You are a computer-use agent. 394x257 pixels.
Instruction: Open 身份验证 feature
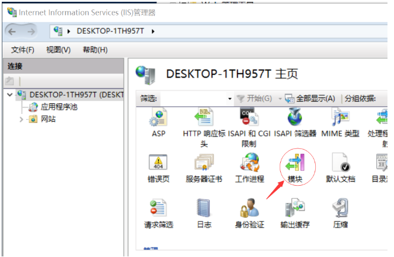(x=249, y=208)
